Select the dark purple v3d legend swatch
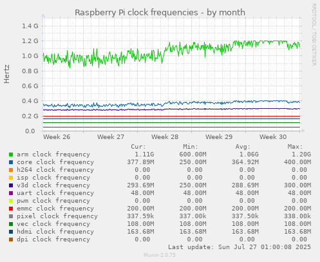This screenshot has height=262, width=320. tap(11, 185)
